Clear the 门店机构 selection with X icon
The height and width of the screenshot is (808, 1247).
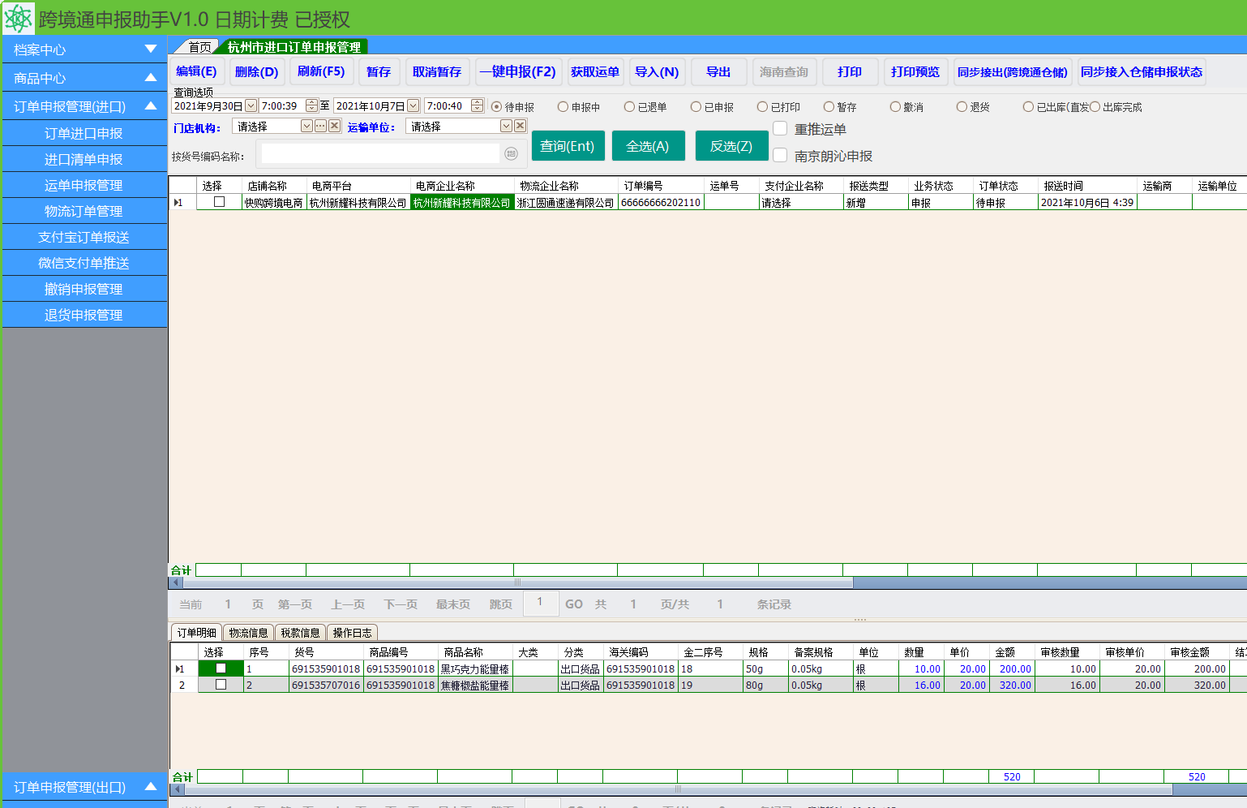tap(334, 126)
